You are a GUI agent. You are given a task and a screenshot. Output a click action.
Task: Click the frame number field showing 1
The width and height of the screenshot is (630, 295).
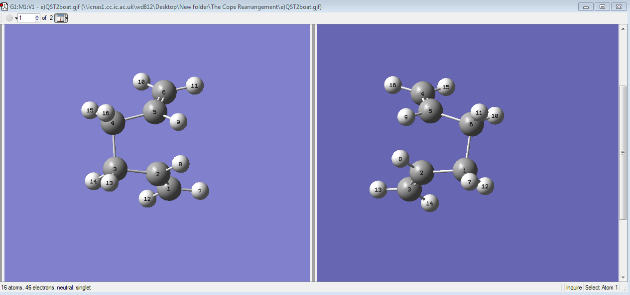[26, 18]
